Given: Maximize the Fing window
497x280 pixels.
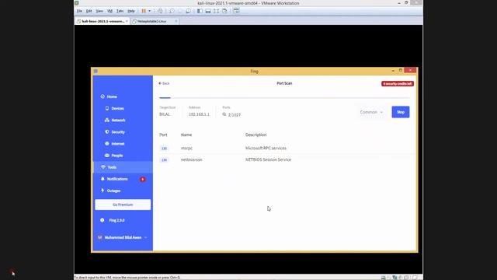Looking at the screenshot, I should (x=401, y=70).
